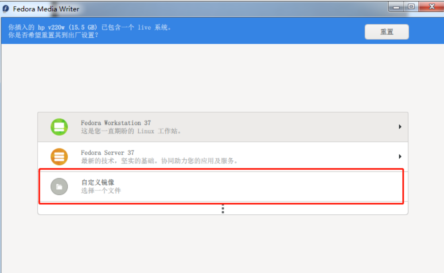Select the Fedora Server 37 title text

point(108,153)
